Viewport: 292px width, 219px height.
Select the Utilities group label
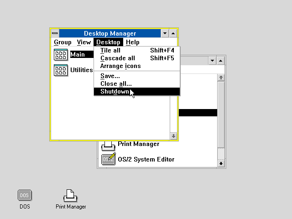81,70
